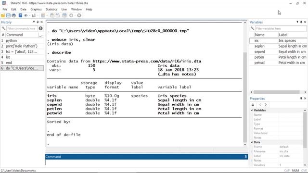Select the petwid variable row
The image size is (308, 173).
[279, 62]
